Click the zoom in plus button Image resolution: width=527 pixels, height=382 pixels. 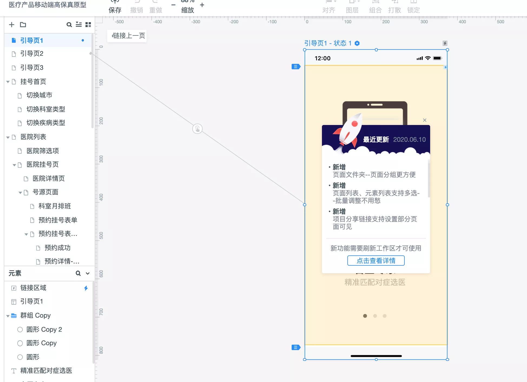202,5
